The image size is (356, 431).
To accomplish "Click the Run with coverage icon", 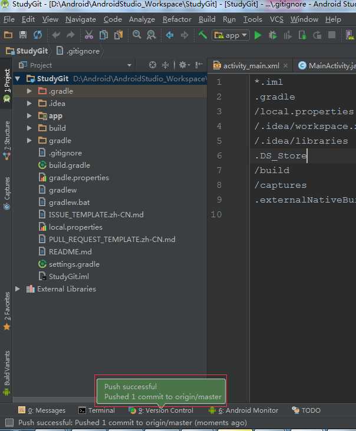I will [288, 35].
